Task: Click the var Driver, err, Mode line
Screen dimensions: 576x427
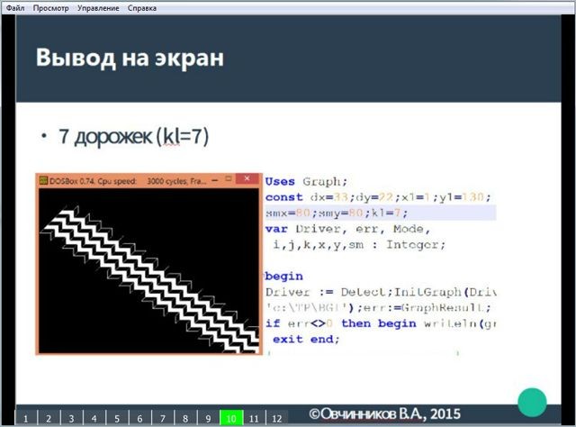Action: pyautogui.click(x=347, y=229)
